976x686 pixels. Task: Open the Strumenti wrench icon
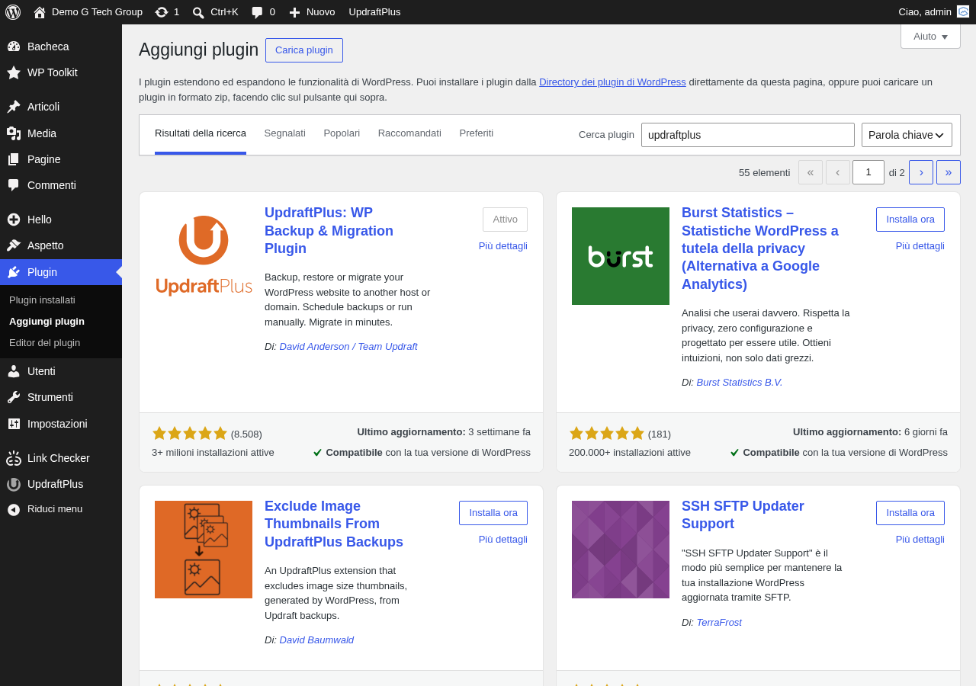pos(14,397)
